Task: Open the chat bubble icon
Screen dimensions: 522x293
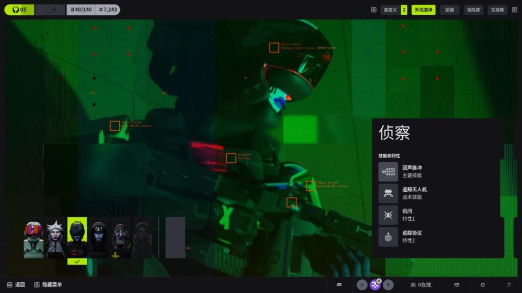Action: [x=340, y=285]
